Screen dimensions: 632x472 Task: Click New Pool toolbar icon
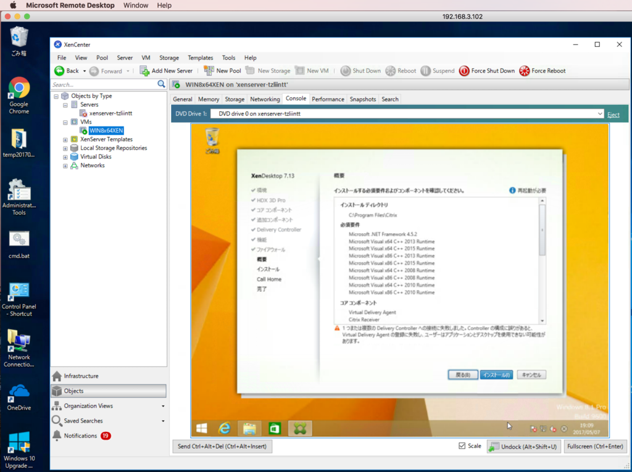point(209,70)
